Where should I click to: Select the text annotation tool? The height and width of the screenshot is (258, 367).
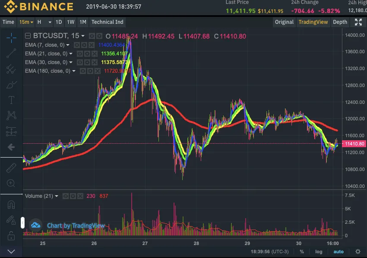click(11, 100)
